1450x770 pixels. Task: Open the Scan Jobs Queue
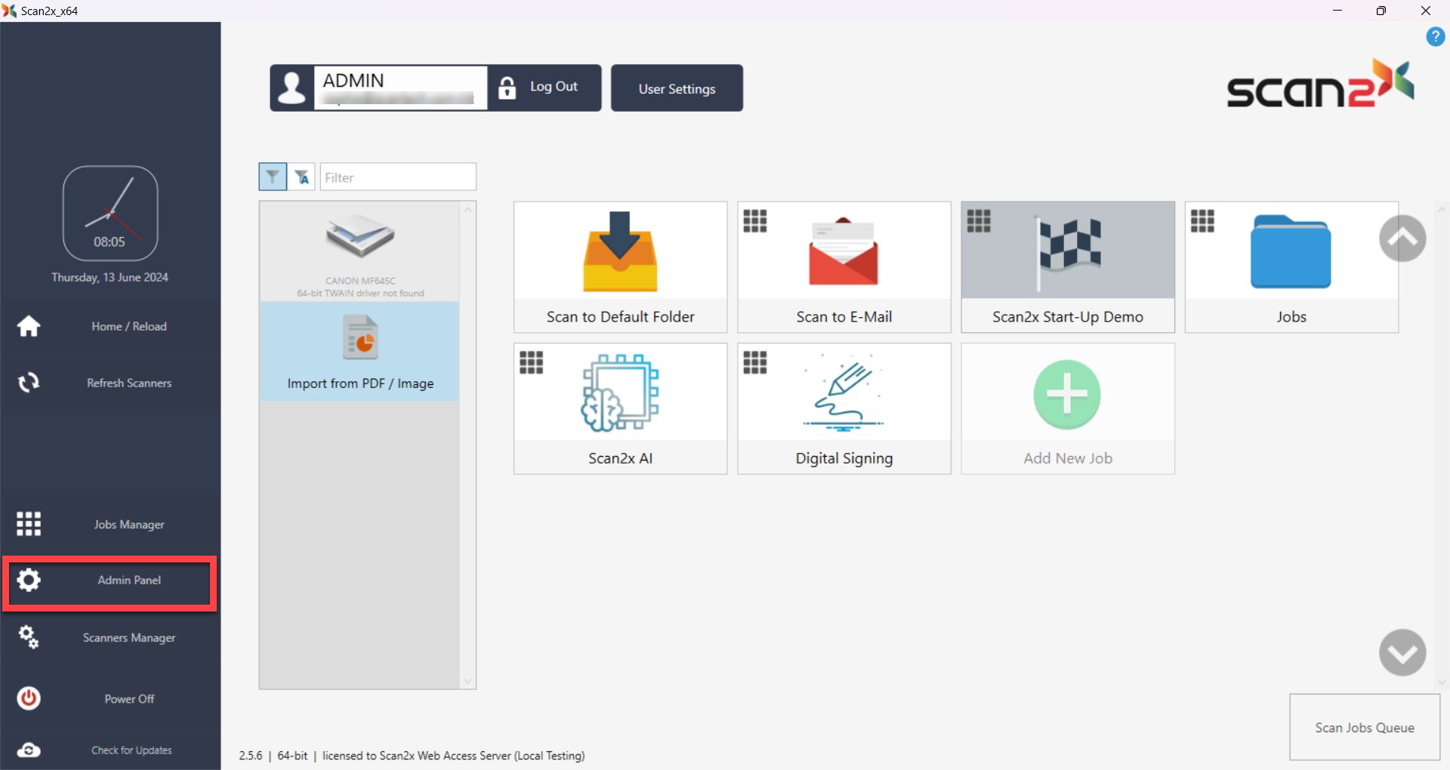pyautogui.click(x=1364, y=727)
